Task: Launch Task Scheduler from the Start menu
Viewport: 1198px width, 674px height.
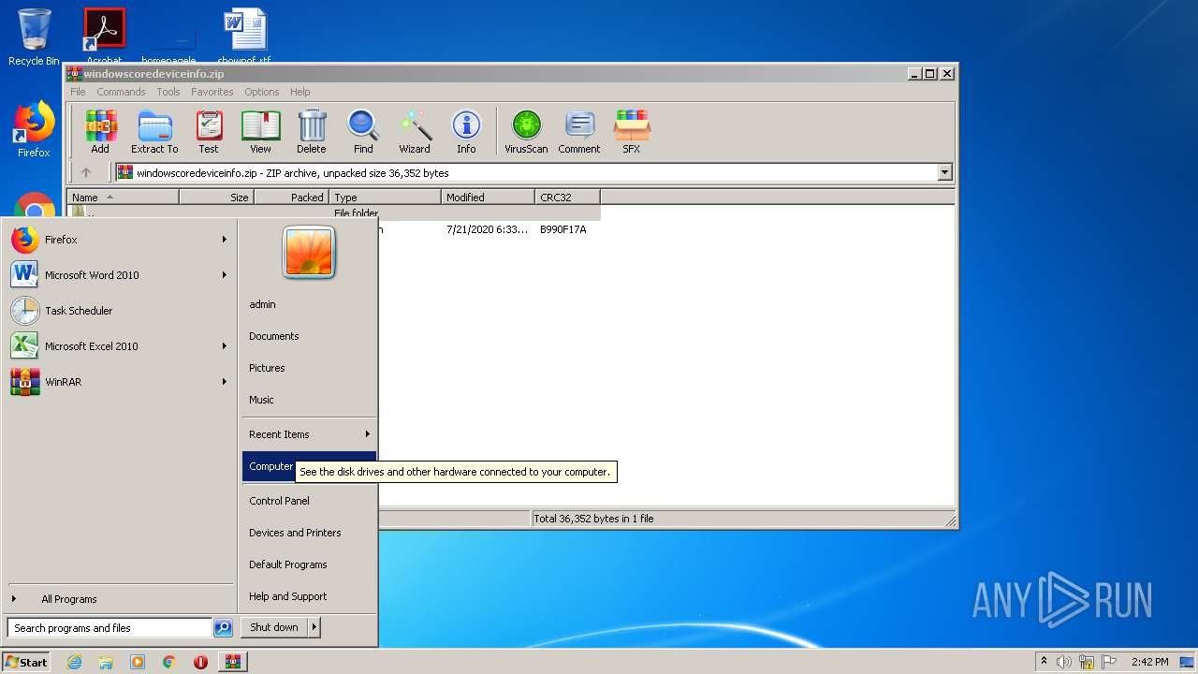Action: pyautogui.click(x=119, y=311)
